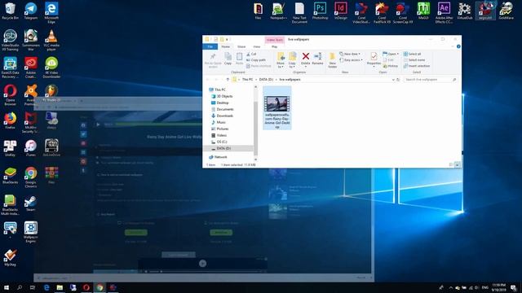Click the Opera icon on the taskbar
The image size is (522, 293).
pyautogui.click(x=86, y=287)
